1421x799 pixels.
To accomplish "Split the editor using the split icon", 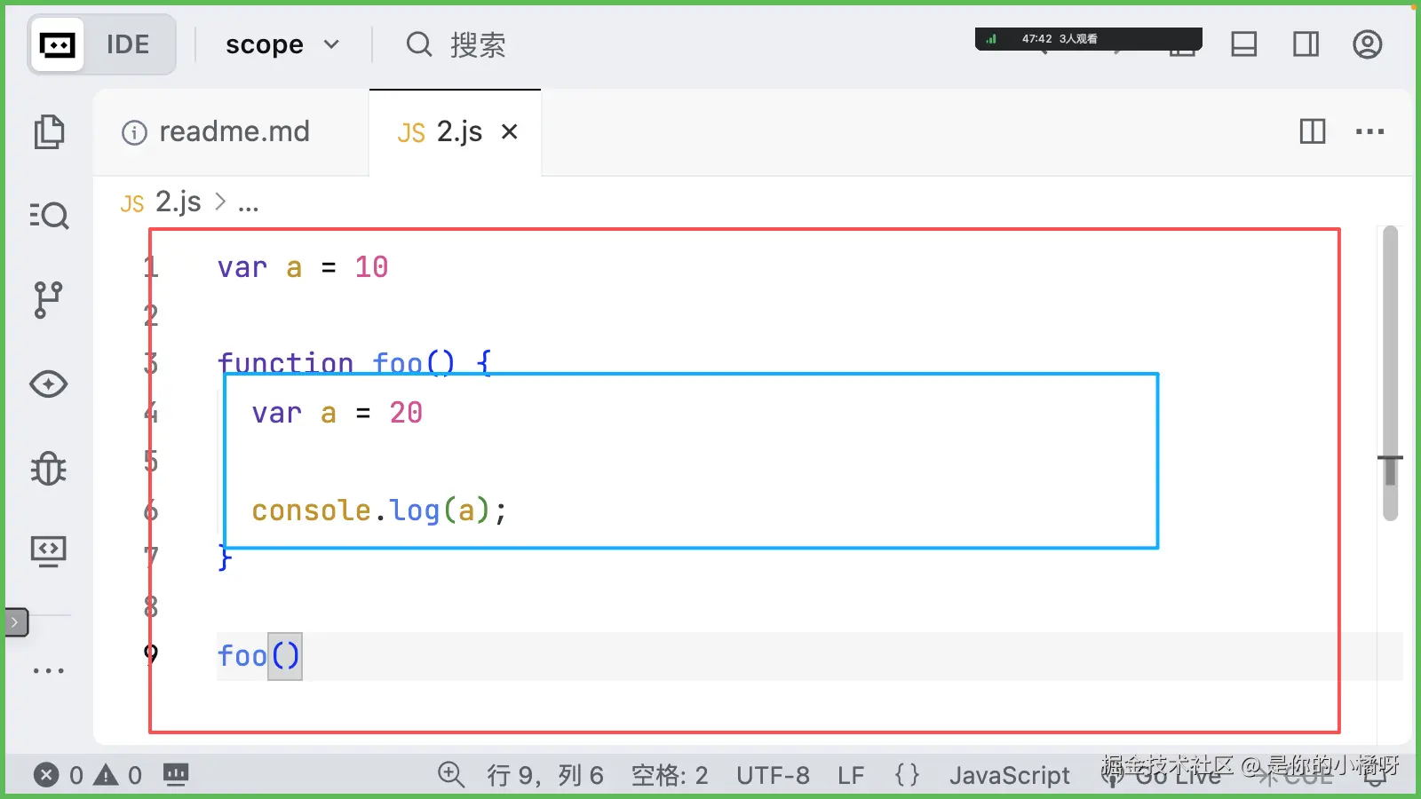I will point(1312,131).
